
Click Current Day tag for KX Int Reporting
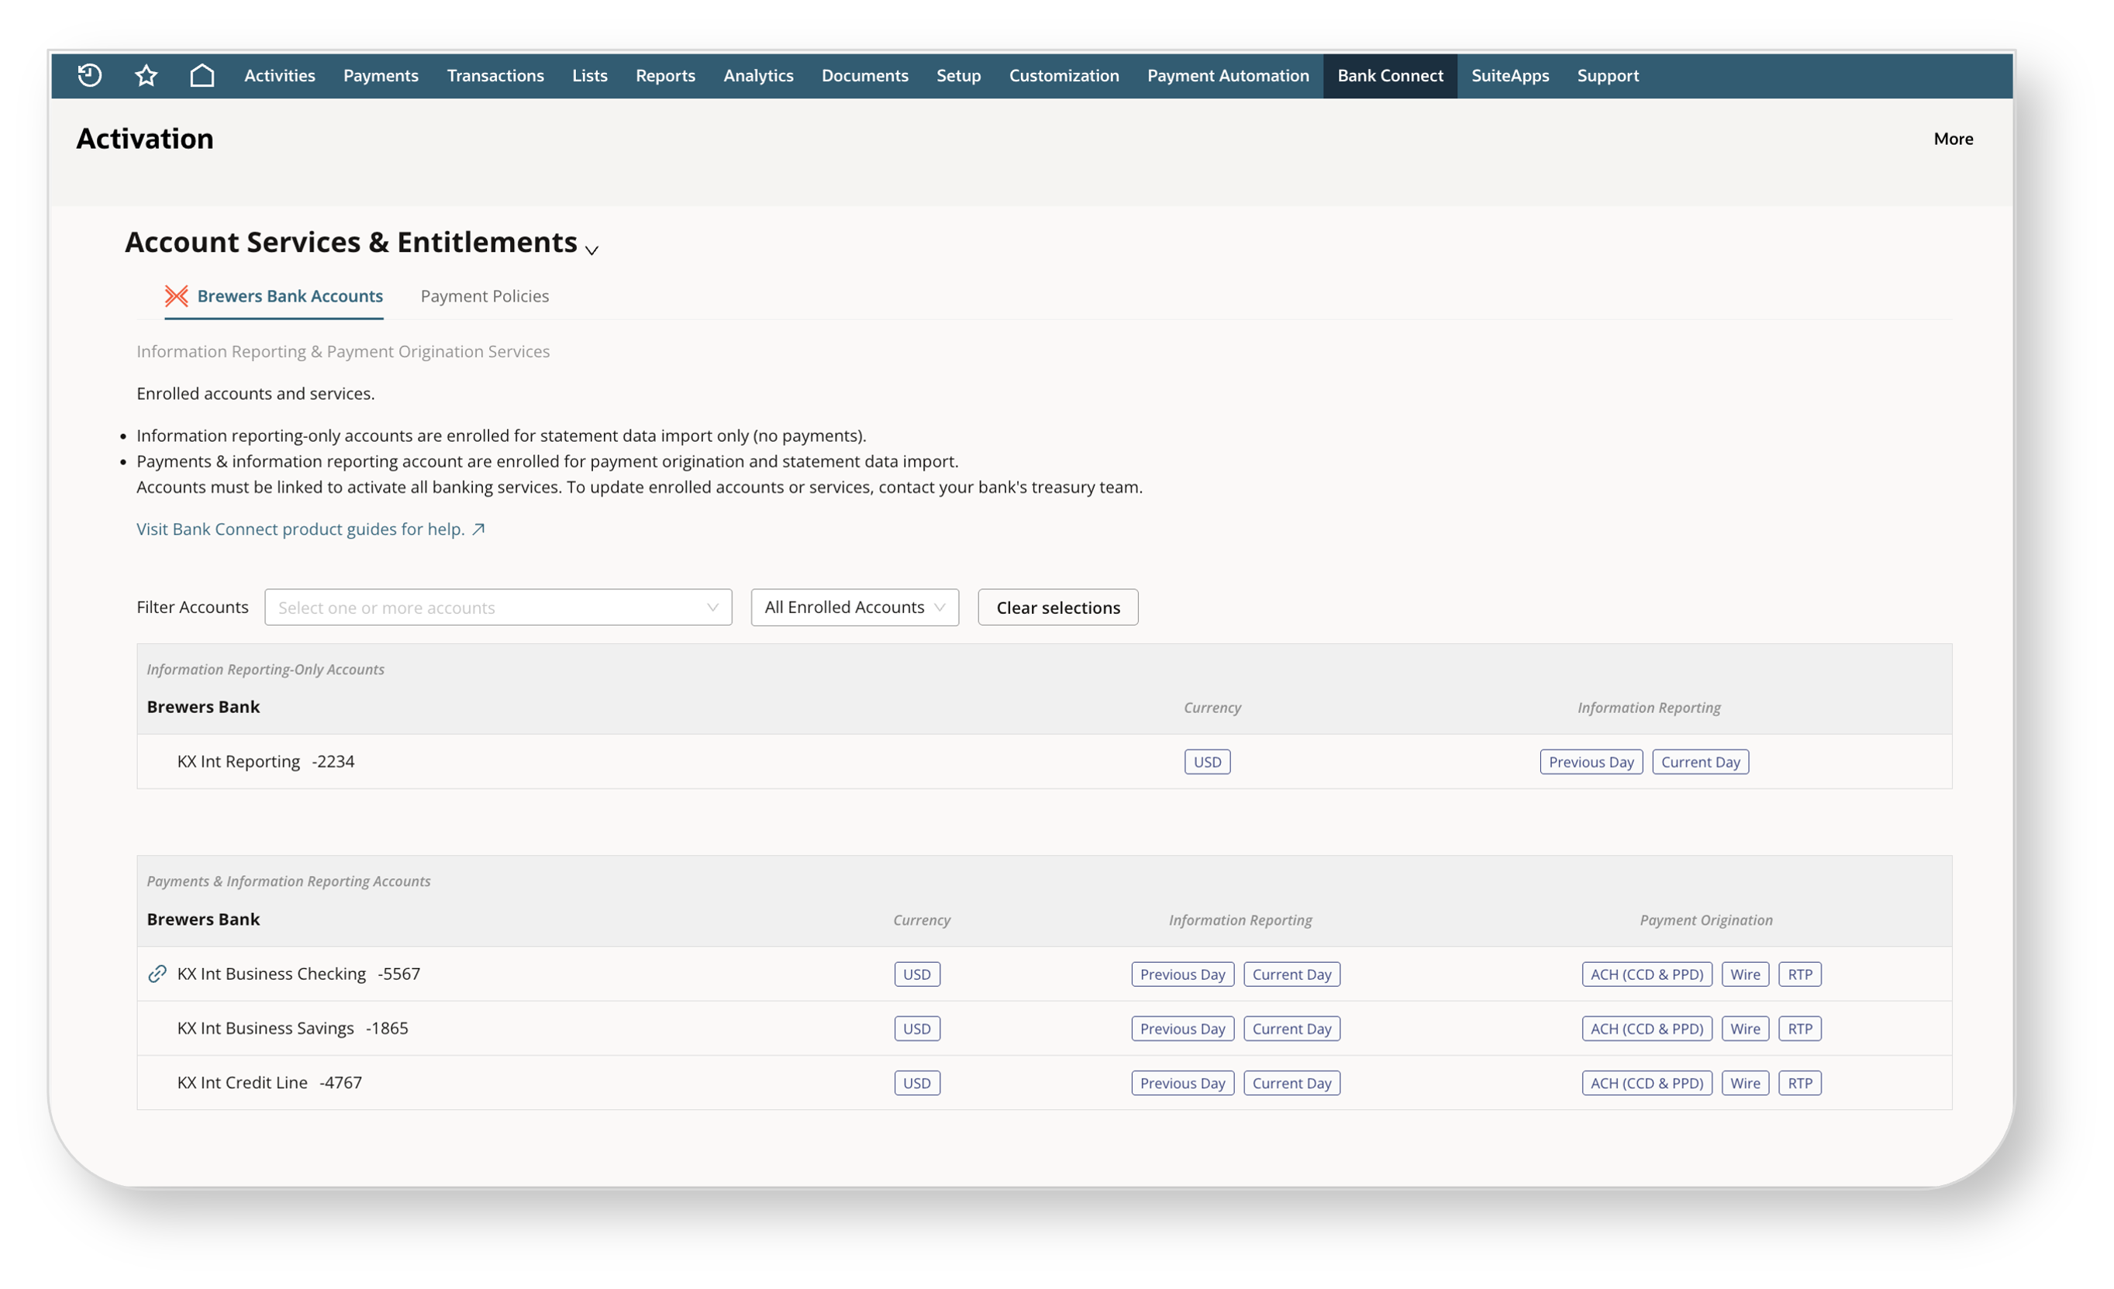[1702, 763]
